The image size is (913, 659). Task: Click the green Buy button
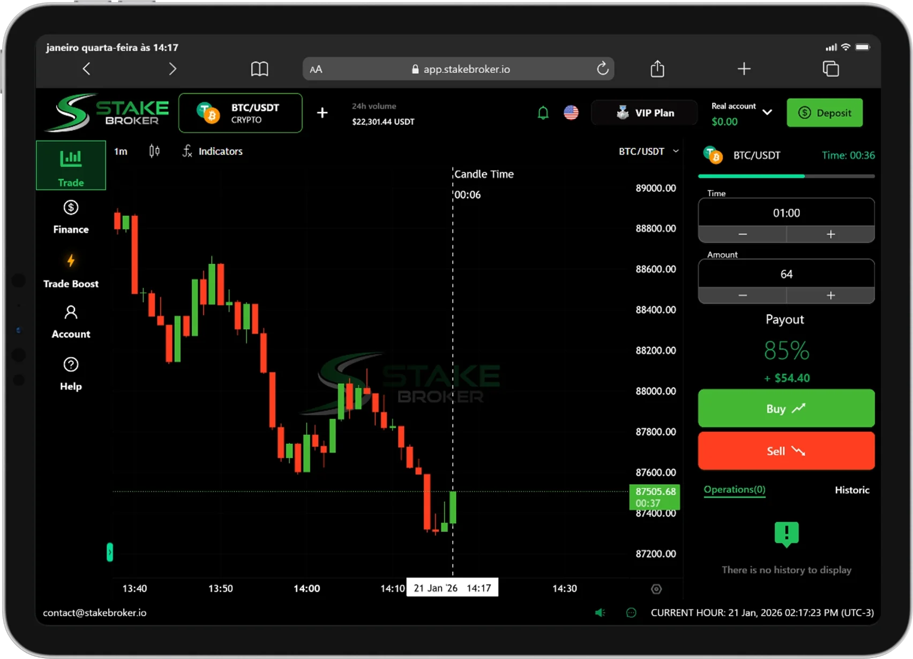pyautogui.click(x=786, y=408)
